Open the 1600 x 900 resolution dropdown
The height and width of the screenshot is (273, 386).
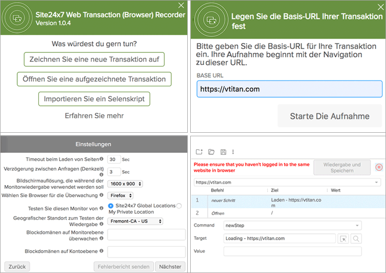coord(125,184)
